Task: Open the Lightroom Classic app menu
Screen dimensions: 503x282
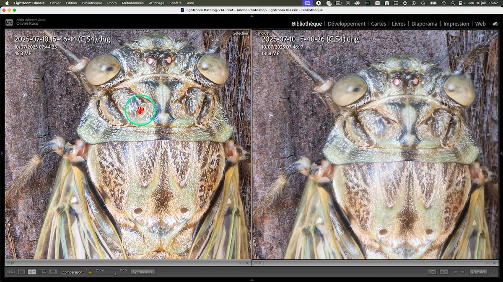Action: 29,3
